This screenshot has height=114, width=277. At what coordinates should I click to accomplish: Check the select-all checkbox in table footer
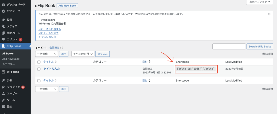coord(39,81)
